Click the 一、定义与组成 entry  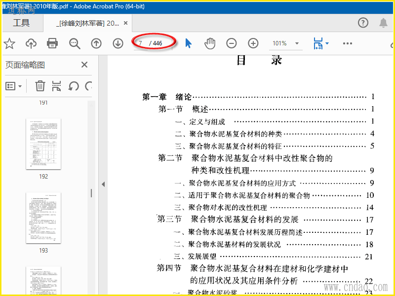275,121
